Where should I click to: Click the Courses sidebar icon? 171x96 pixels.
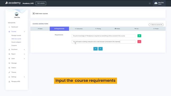(x=9, y=31)
